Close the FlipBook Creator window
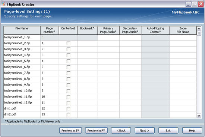This screenshot has width=205, height=137. tap(201, 4)
